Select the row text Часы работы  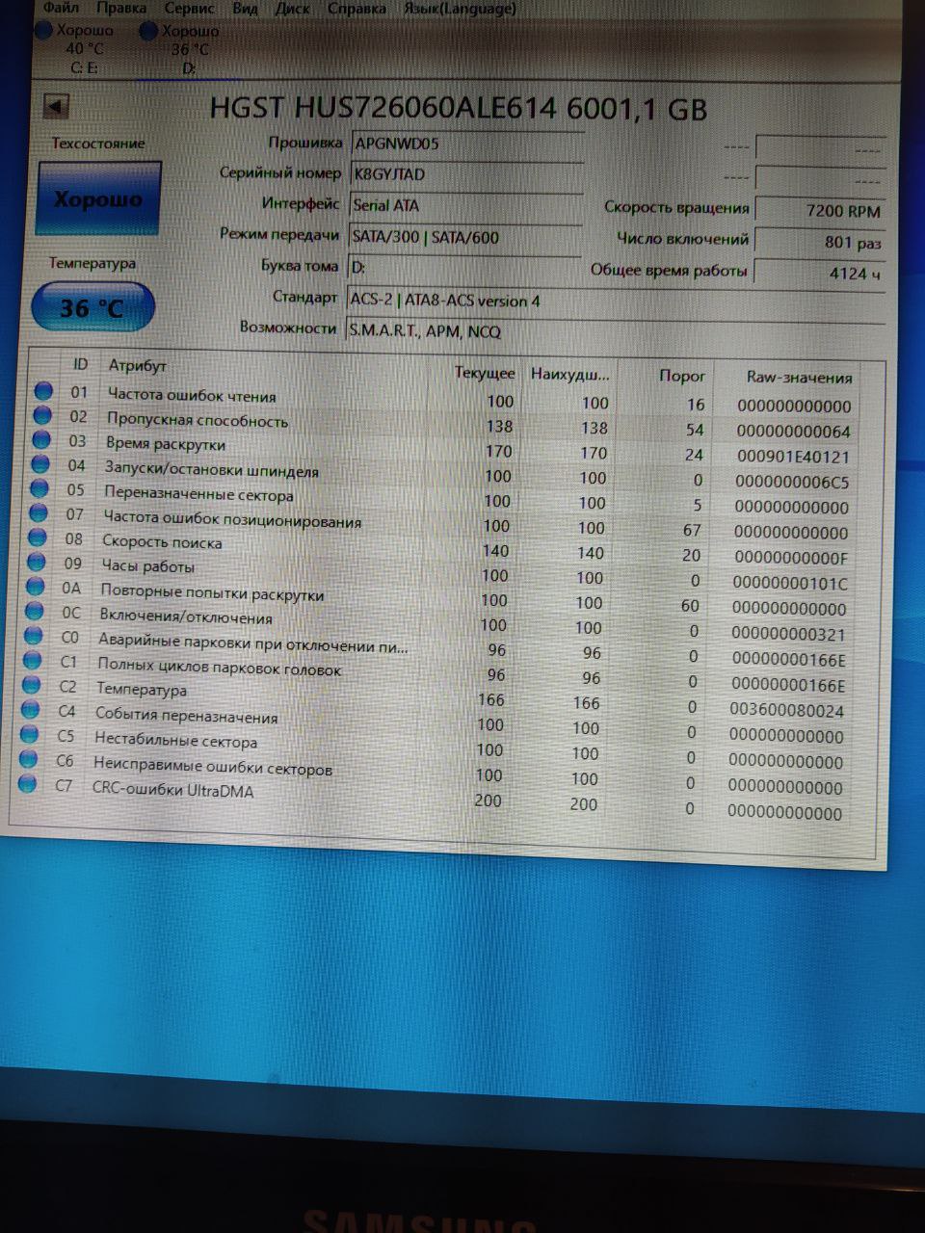point(147,567)
